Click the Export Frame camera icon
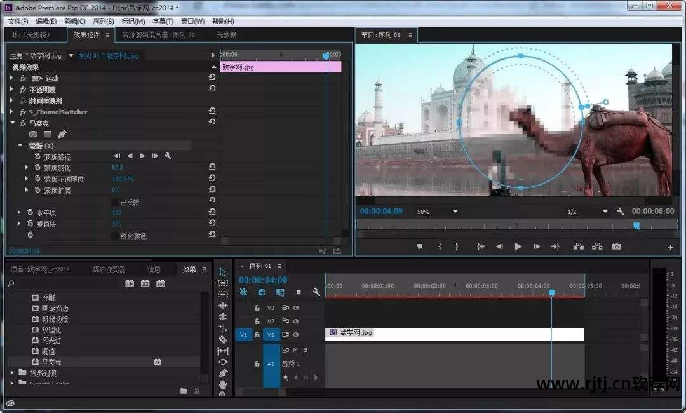Screen dimensions: 686x413 point(616,247)
